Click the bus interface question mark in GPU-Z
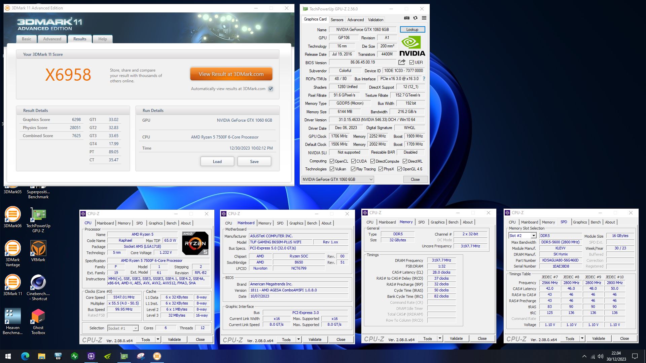Image resolution: width=646 pixels, height=363 pixels. [x=424, y=79]
